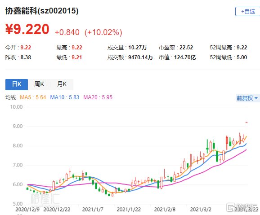Viewport: 260px width, 215px height.
Task: Click the MA5 : 5.64 indicator label
Action: point(33,97)
